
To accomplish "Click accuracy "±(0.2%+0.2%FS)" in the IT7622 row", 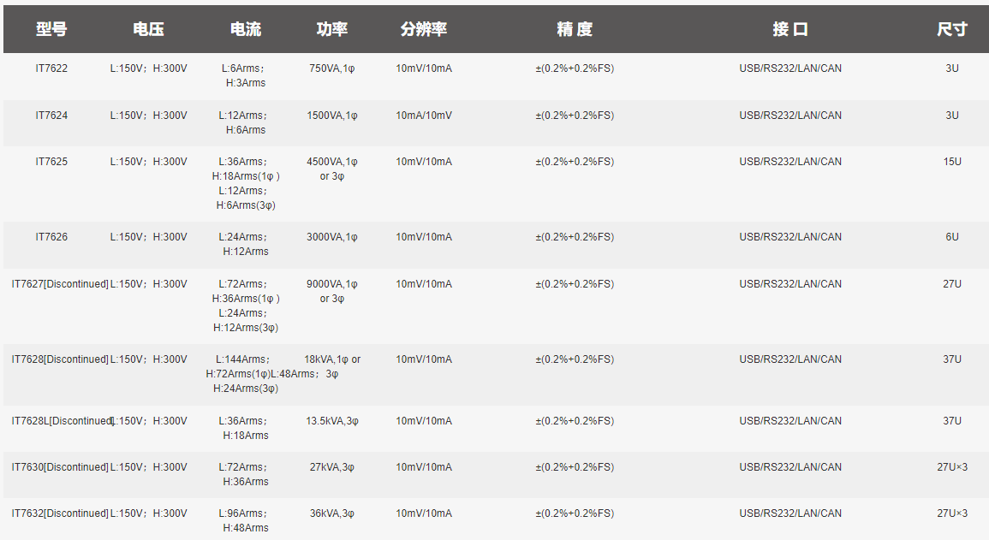I will point(575,68).
